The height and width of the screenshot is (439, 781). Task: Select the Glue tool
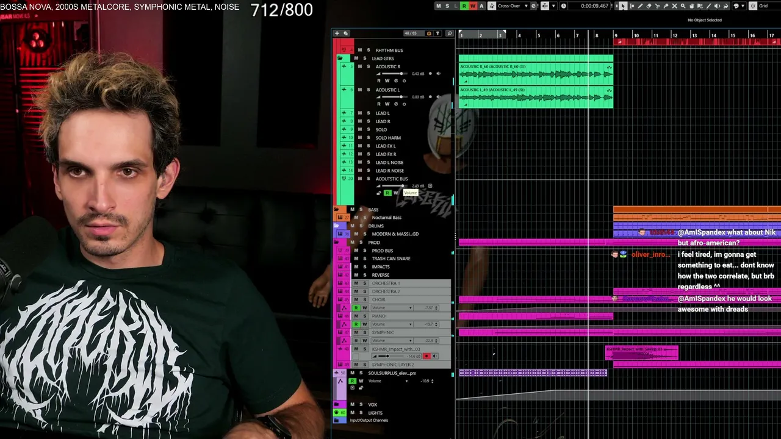(x=666, y=6)
